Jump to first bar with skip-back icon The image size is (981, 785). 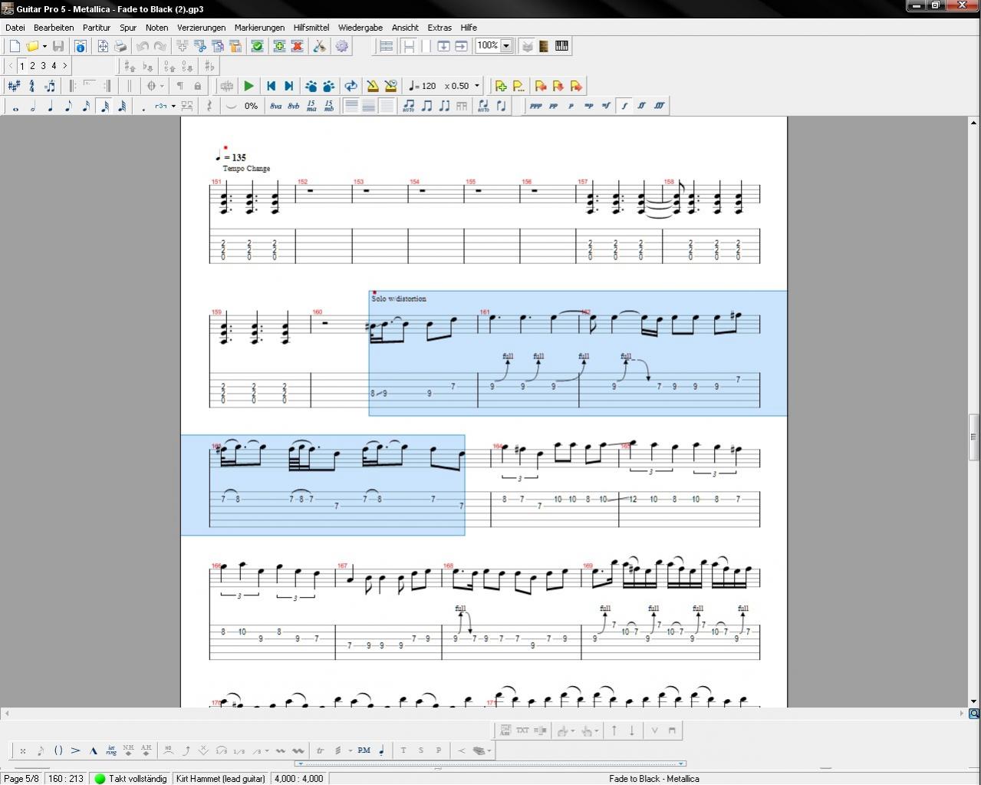pyautogui.click(x=271, y=86)
